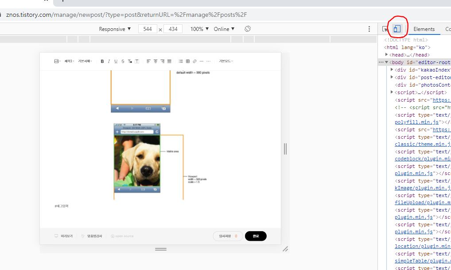Image resolution: width=451 pixels, height=270 pixels.
Task: Click the rotate viewport orientation icon
Action: (247, 29)
